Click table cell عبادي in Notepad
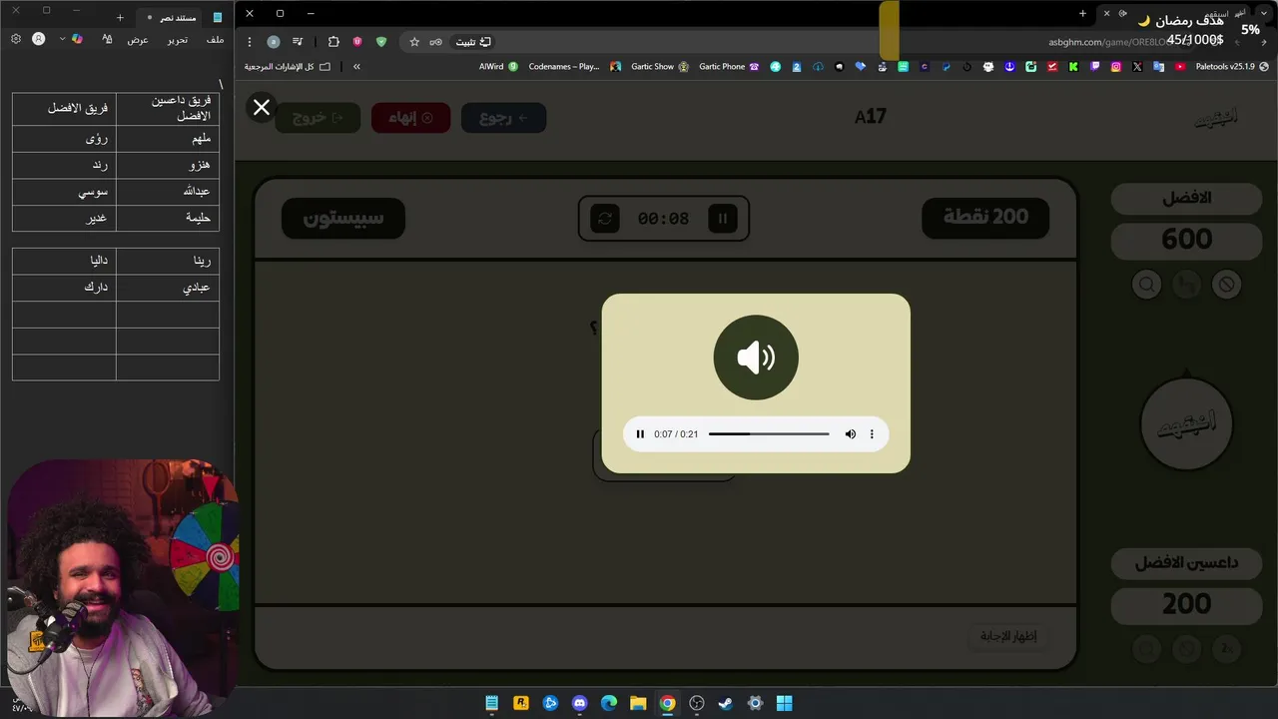Image resolution: width=1278 pixels, height=719 pixels. click(x=168, y=288)
